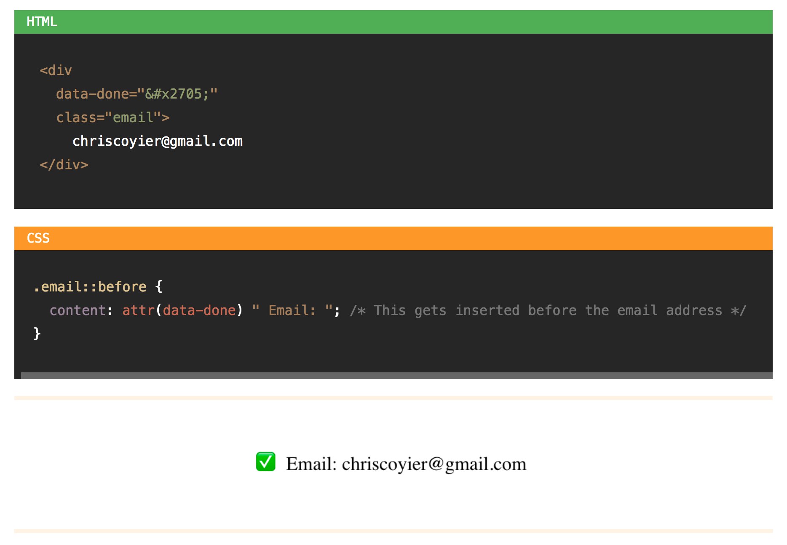Viewport: 787px width, 545px height.
Task: Click the rendered 'chriscoyier@gmail.com' output text
Action: (434, 464)
